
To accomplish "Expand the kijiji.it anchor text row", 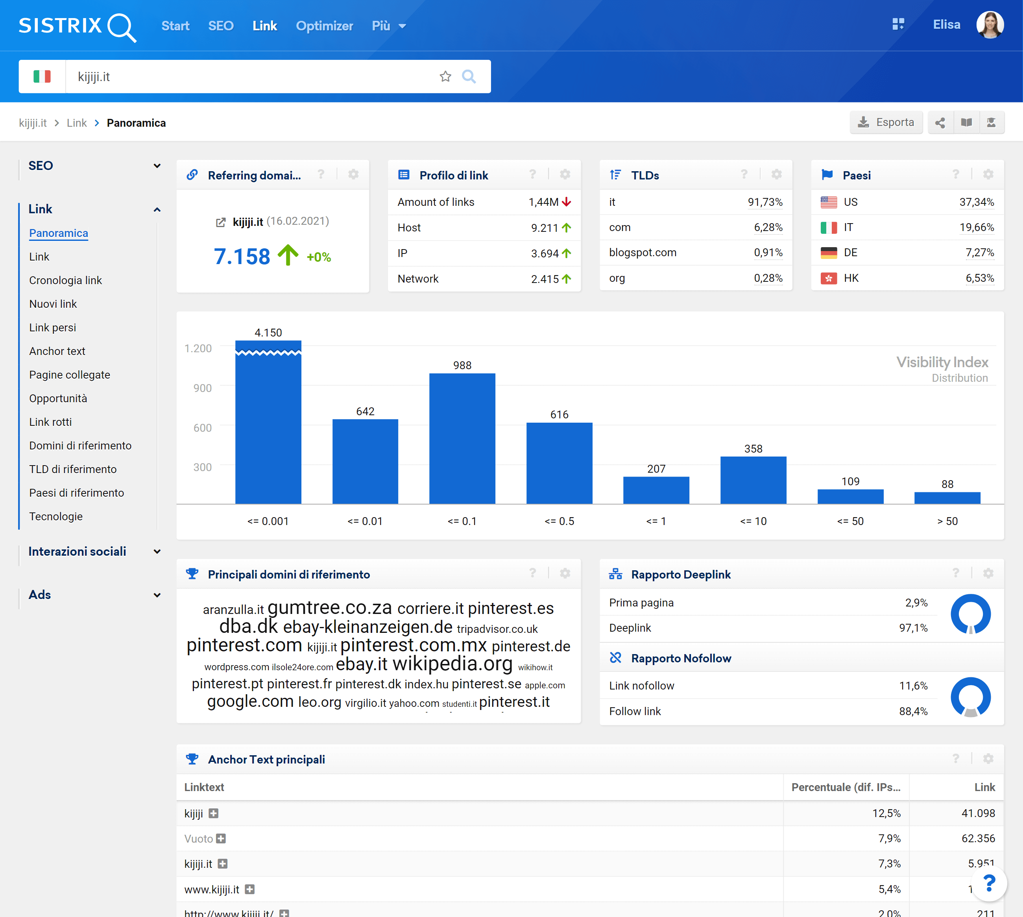I will (223, 863).
